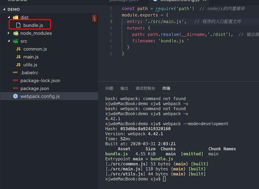The image size is (259, 189).
Task: Click the 'bundle.js ' filename string
Action: coord(174,41)
